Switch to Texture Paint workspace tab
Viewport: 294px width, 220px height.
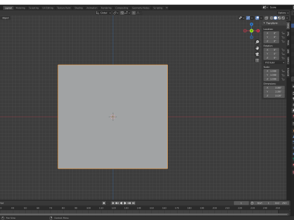[64, 8]
